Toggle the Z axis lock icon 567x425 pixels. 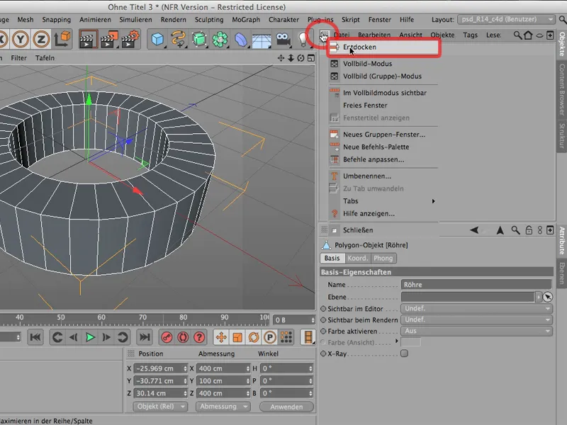click(x=41, y=39)
